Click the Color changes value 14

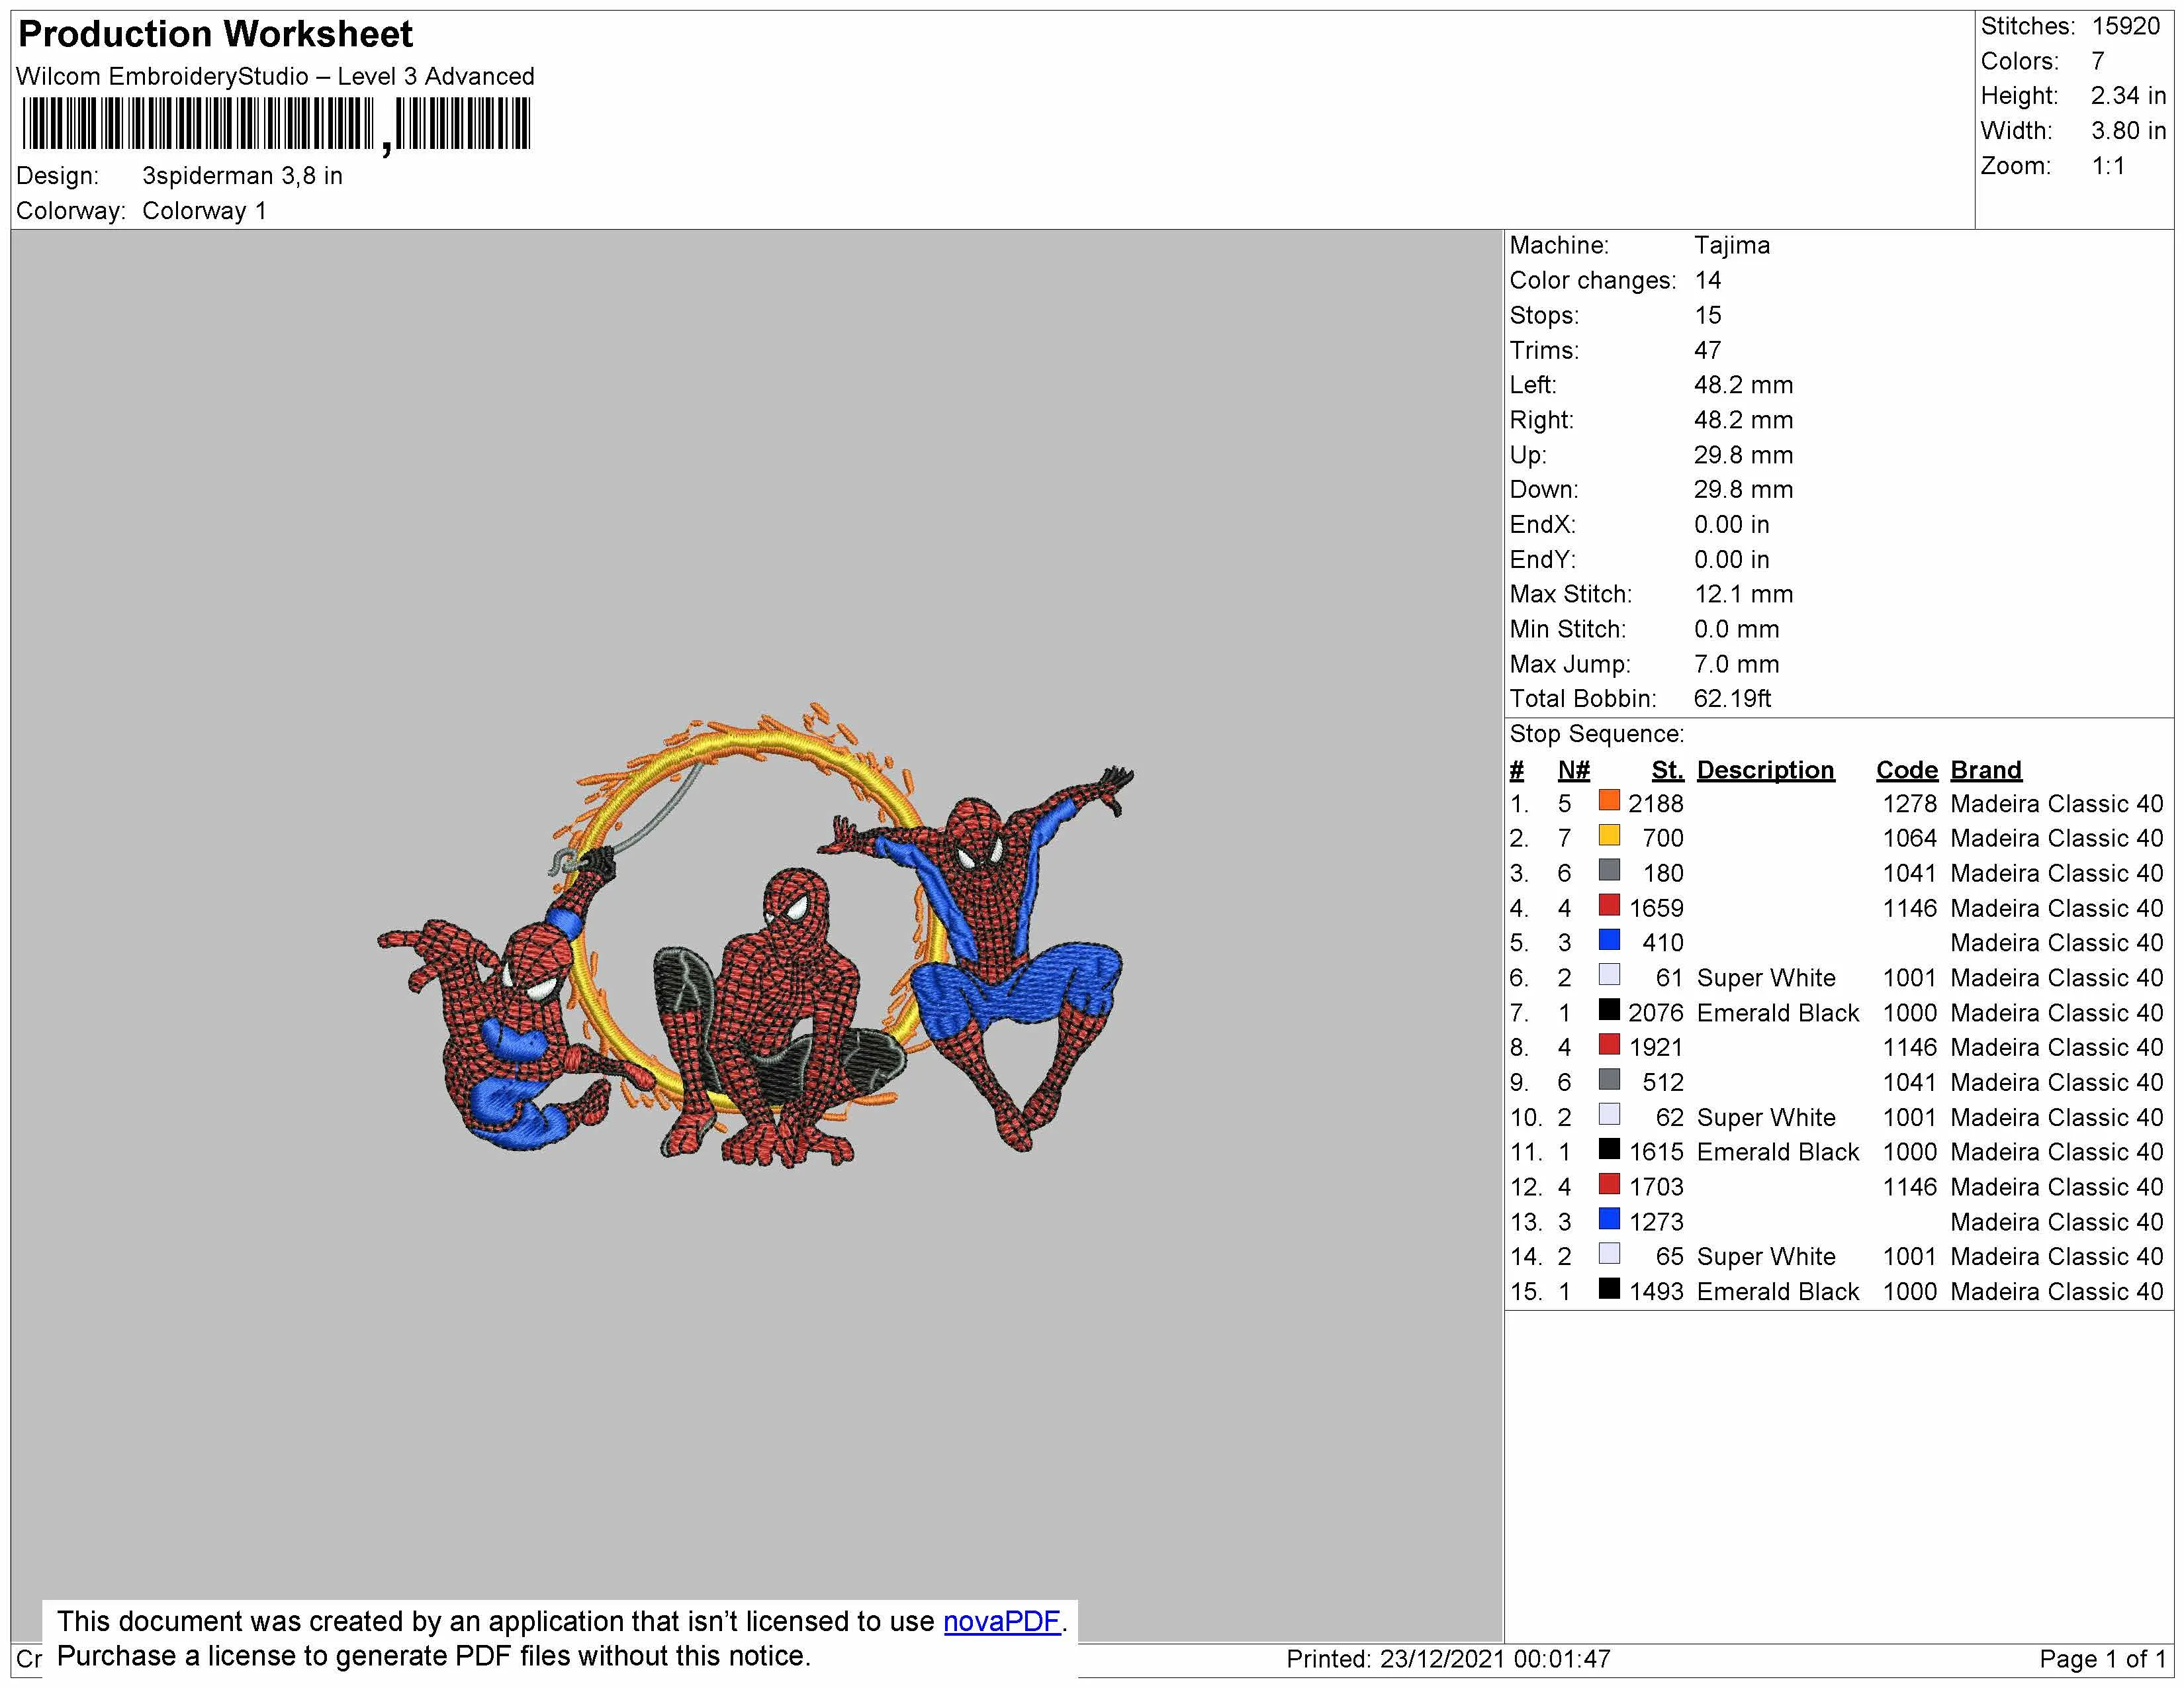coord(1707,280)
